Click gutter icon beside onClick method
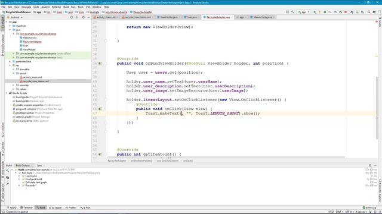The width and height of the screenshot is (382, 214). coord(100,109)
